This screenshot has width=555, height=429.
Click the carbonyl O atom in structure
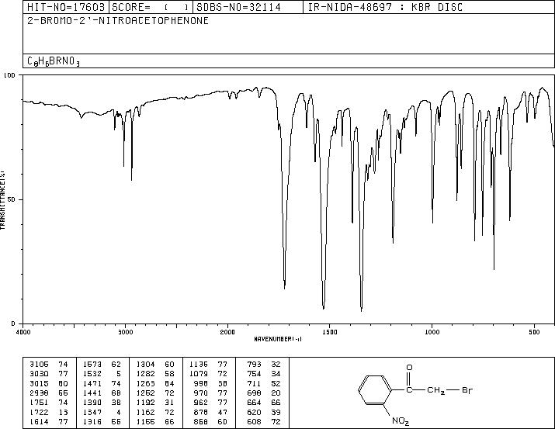[409, 368]
